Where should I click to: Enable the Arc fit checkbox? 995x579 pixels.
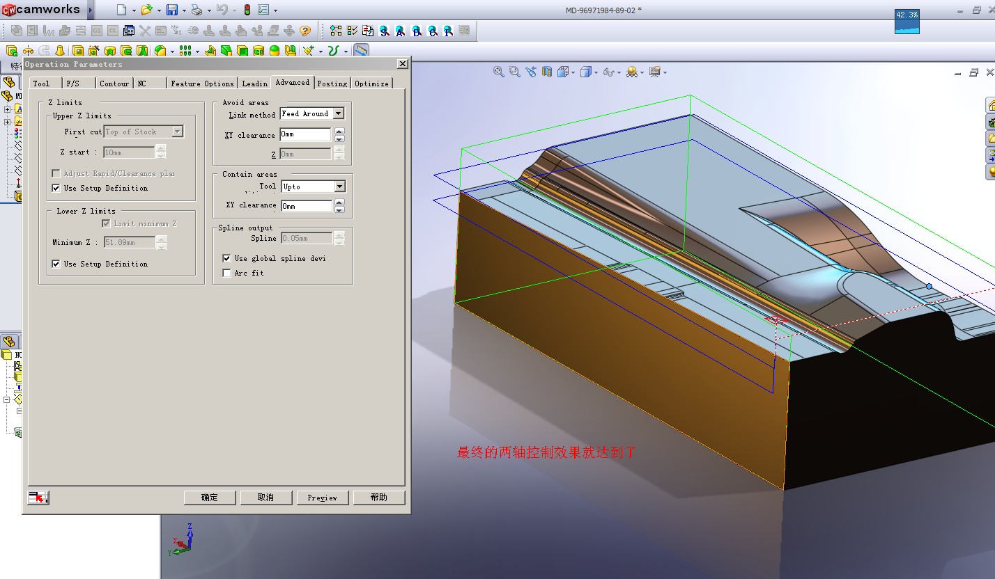click(x=226, y=273)
